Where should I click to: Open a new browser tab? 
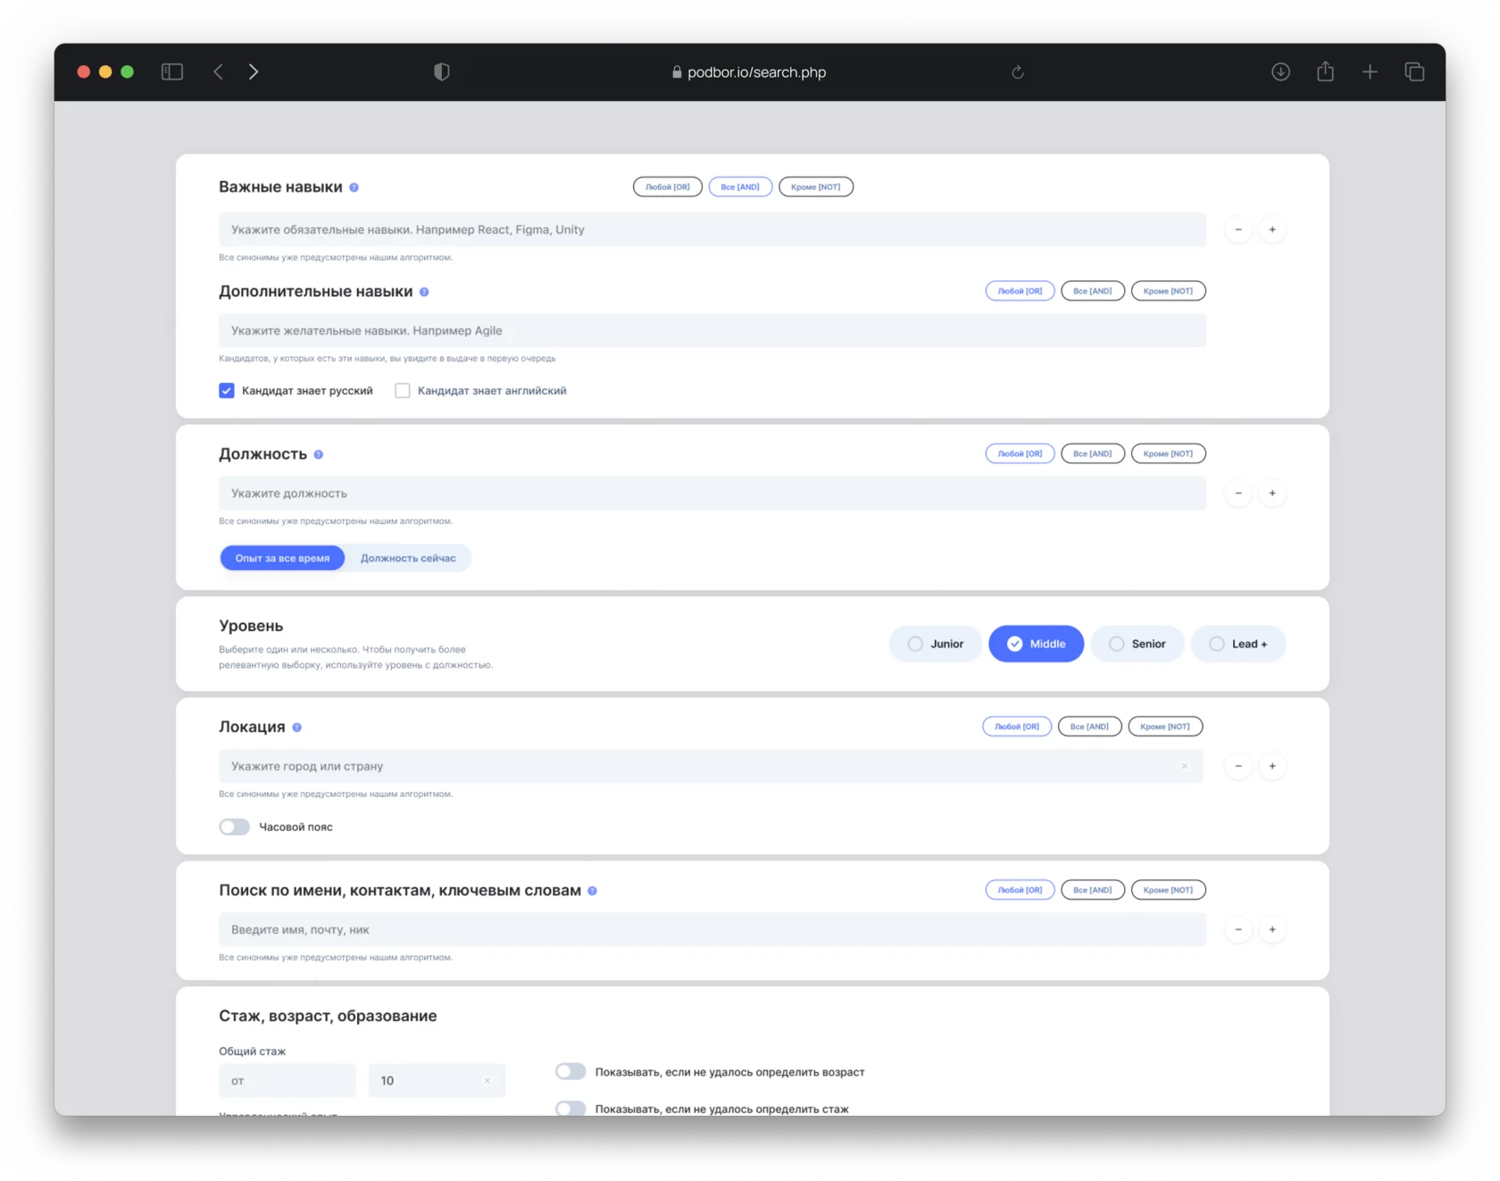point(1370,71)
